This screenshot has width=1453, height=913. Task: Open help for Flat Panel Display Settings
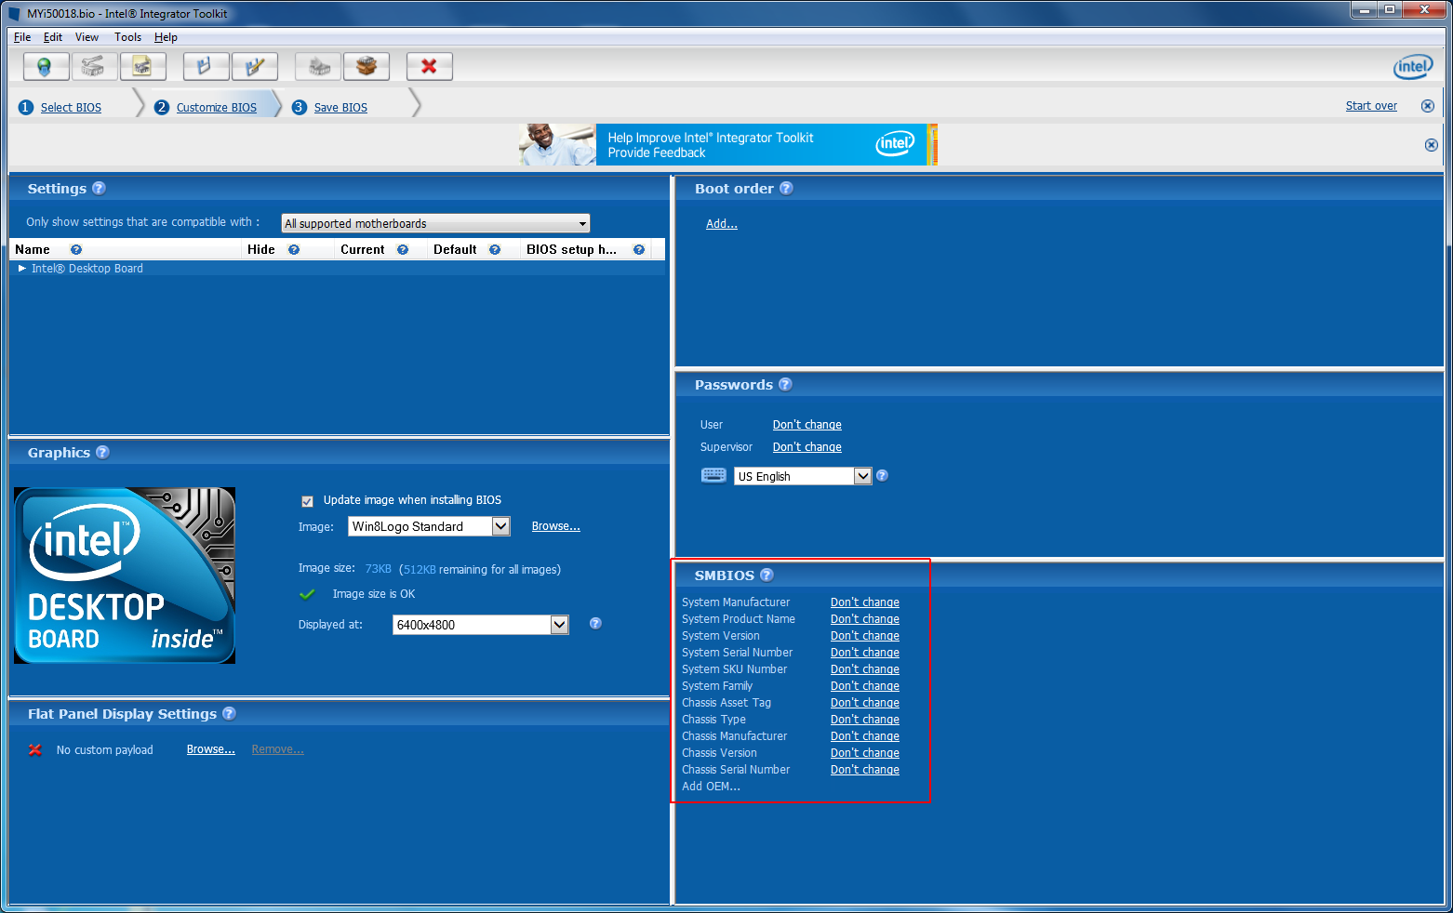[x=229, y=713]
